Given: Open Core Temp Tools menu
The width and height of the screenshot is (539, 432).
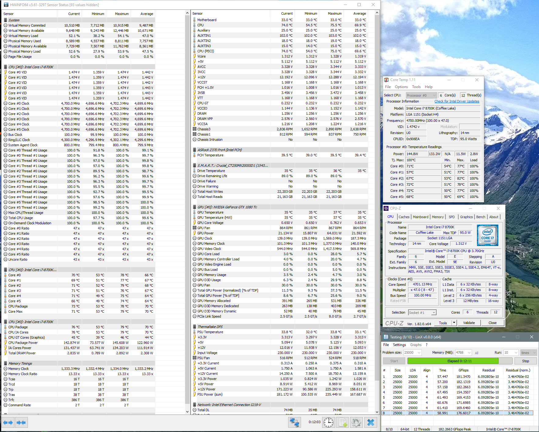Looking at the screenshot, I should click(x=416, y=87).
